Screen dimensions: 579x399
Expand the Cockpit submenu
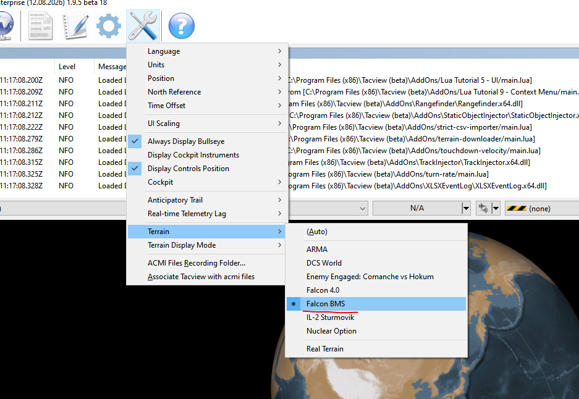pyautogui.click(x=207, y=182)
